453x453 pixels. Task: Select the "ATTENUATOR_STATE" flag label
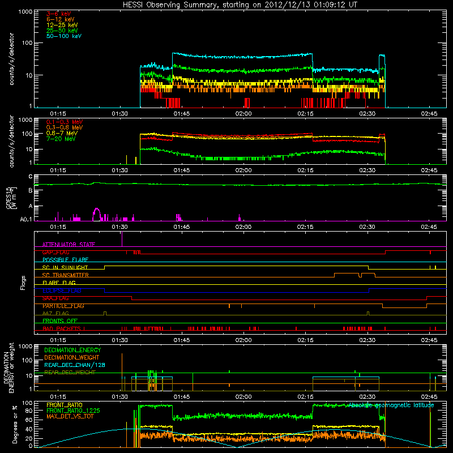click(x=69, y=245)
